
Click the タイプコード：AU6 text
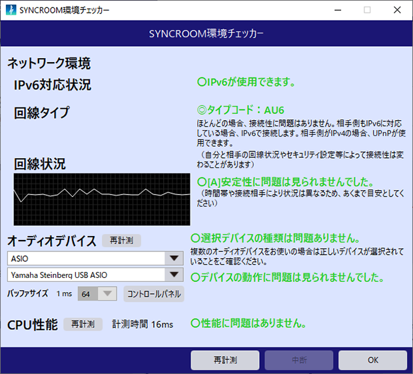click(x=240, y=110)
